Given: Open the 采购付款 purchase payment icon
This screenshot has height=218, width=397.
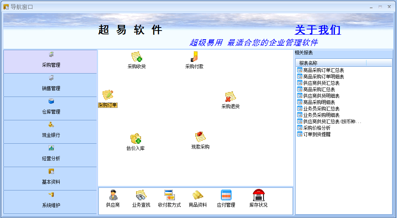Looking at the screenshot, I should (x=194, y=57).
